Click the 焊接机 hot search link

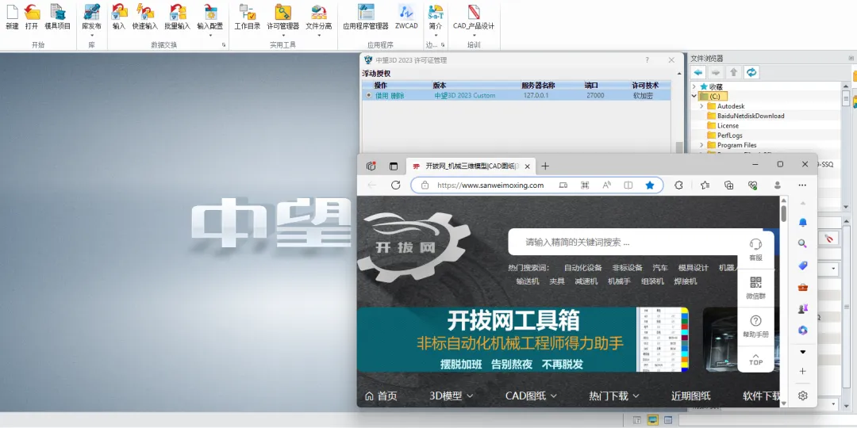pyautogui.click(x=685, y=281)
